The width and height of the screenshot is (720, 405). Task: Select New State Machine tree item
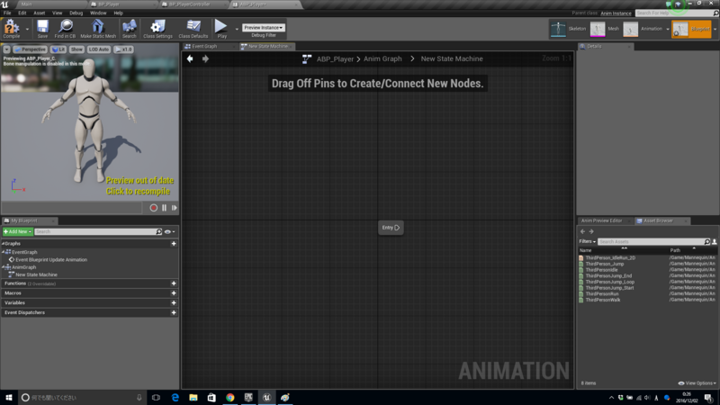click(36, 274)
